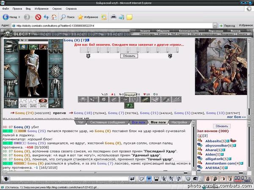Click the yellow note icon in toolbar
Viewport: 254px width, 190px height.
130,17
